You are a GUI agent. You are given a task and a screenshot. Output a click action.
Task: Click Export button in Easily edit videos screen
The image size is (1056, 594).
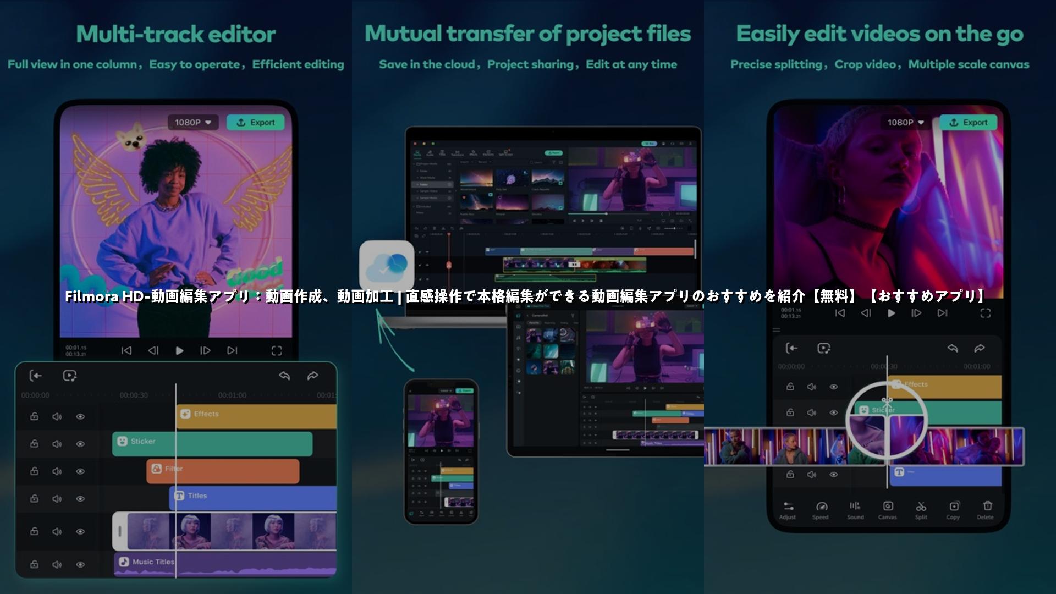point(968,122)
